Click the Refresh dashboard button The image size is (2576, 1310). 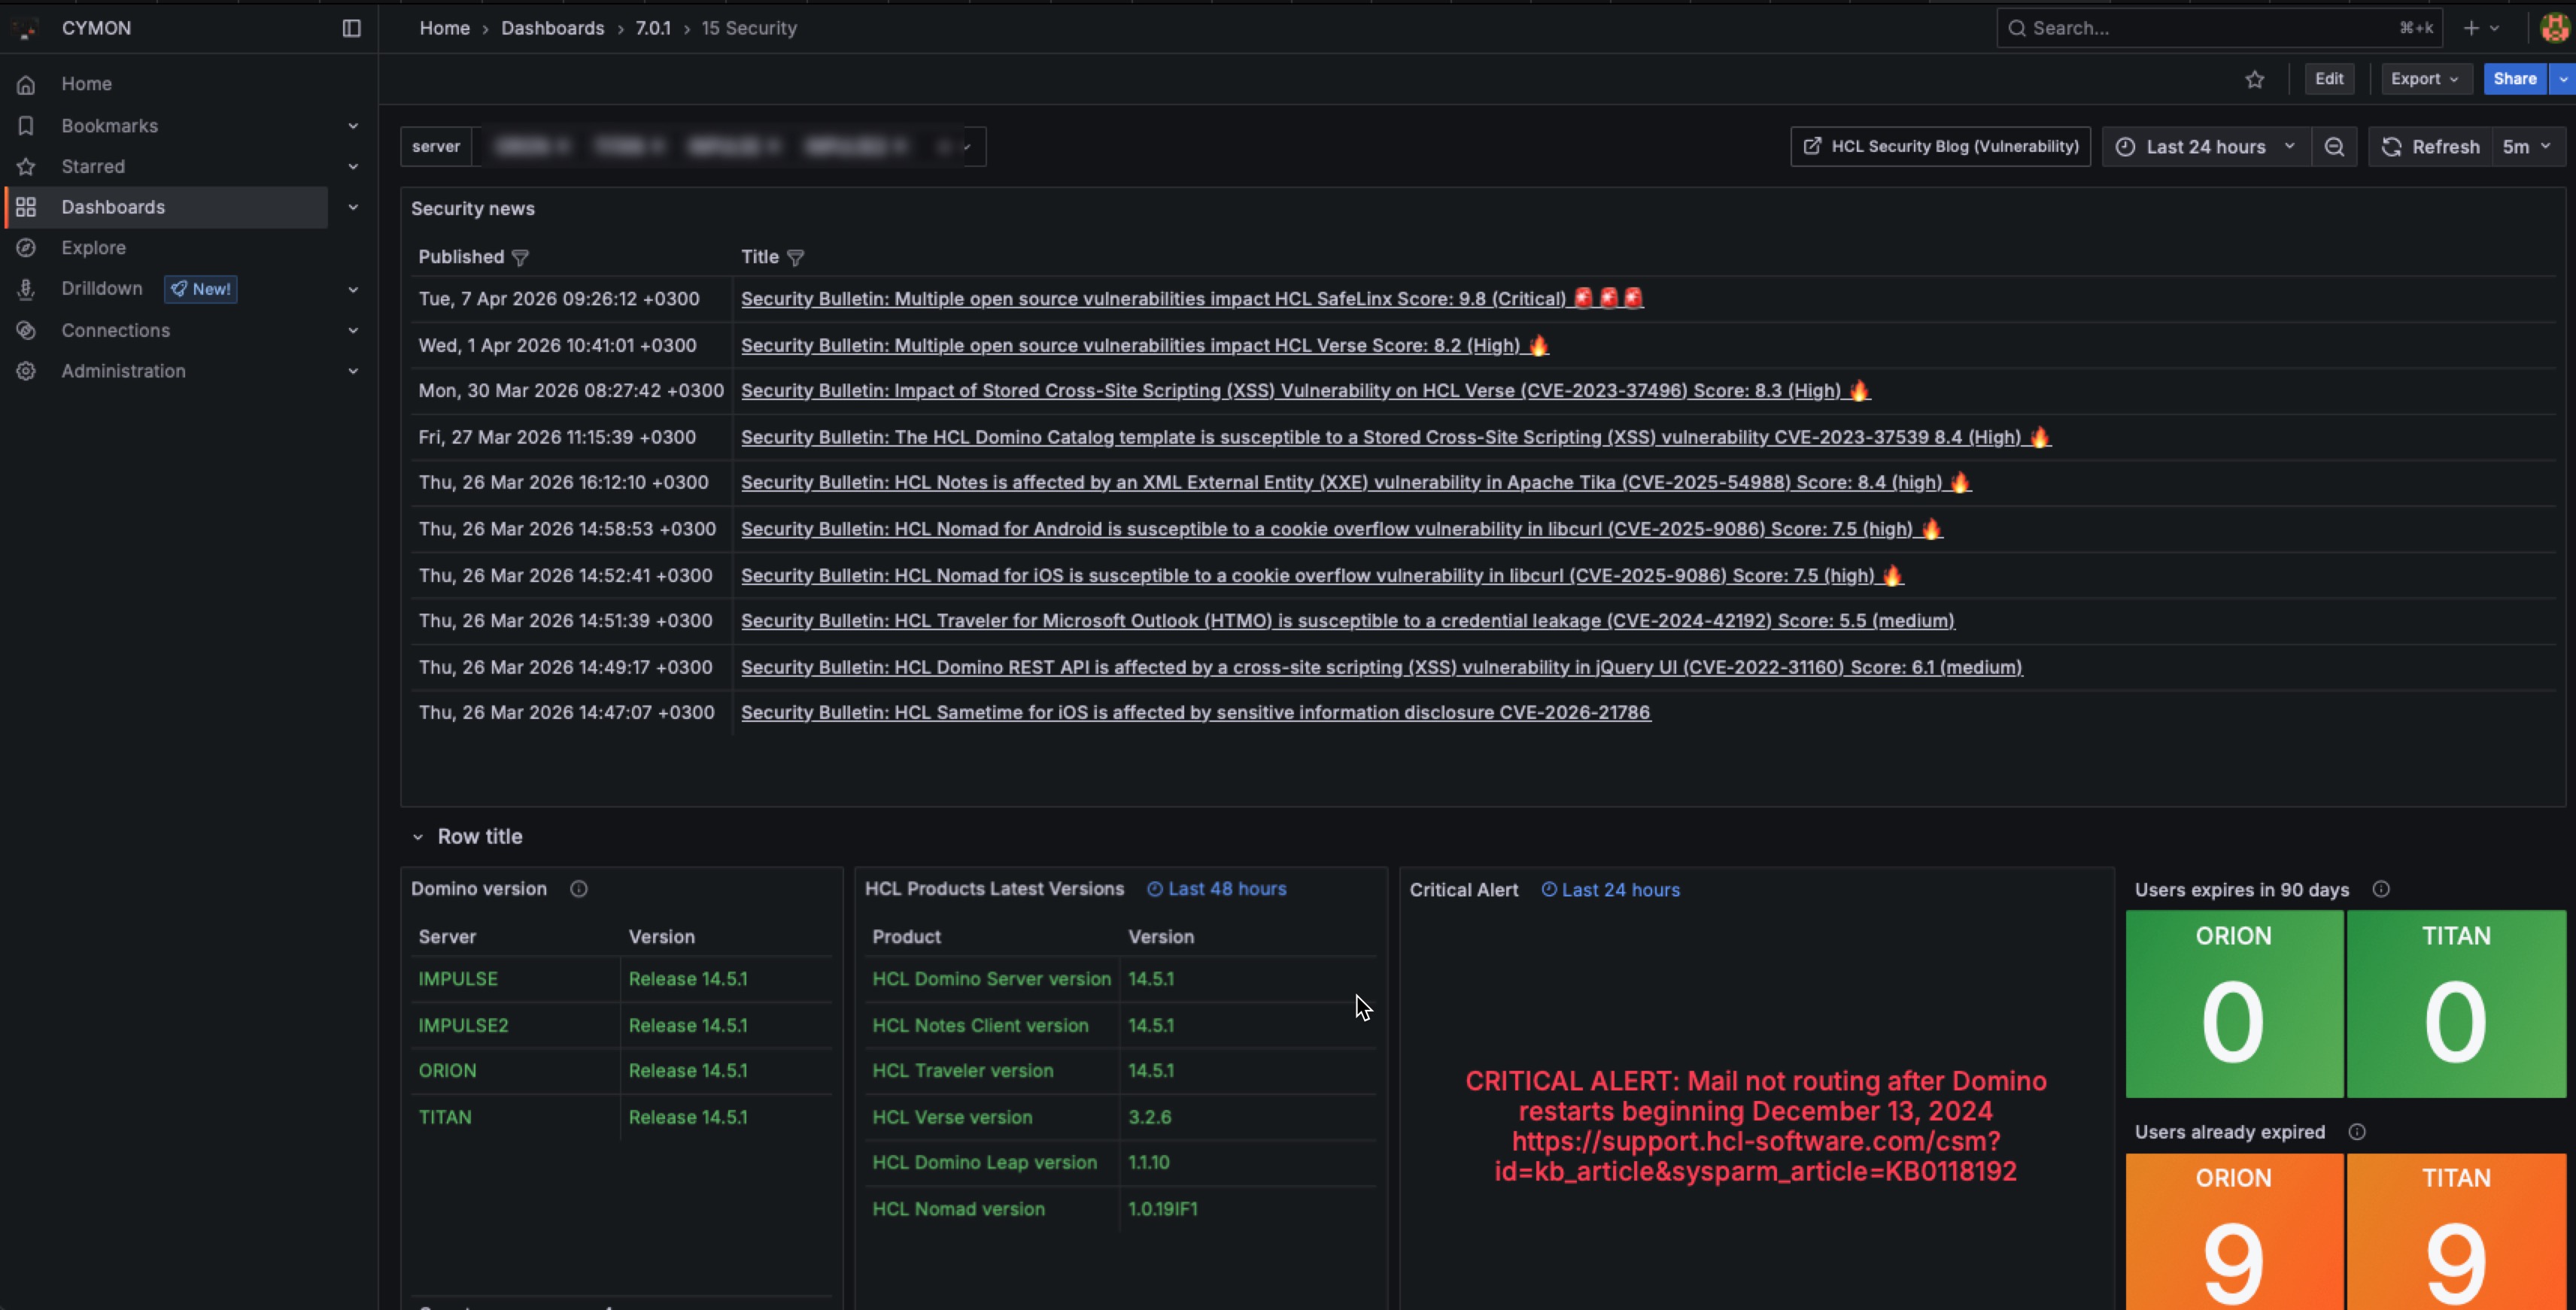click(x=2430, y=147)
